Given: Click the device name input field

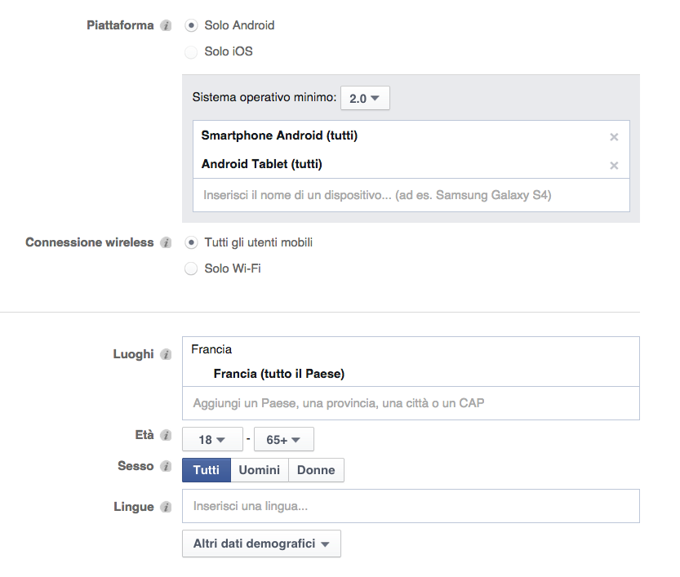Looking at the screenshot, I should tap(411, 196).
